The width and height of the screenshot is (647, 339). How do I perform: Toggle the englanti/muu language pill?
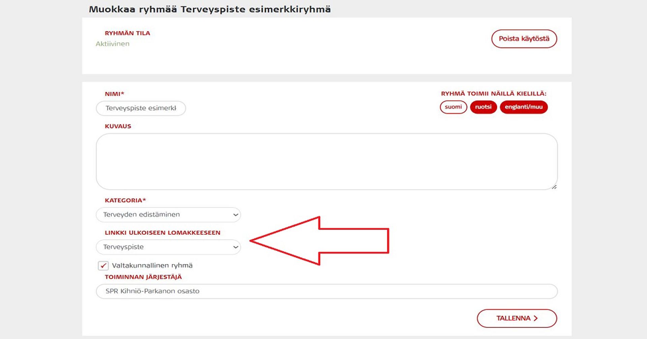523,107
